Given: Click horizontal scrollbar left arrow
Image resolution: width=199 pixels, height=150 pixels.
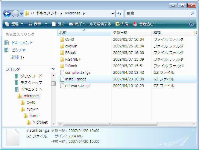Looking at the screenshot, I should pos(60,124).
